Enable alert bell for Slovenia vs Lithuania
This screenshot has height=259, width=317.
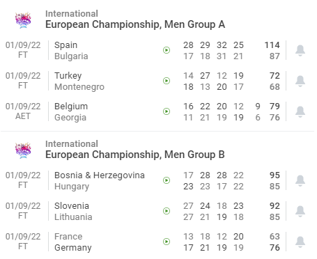pyautogui.click(x=300, y=211)
